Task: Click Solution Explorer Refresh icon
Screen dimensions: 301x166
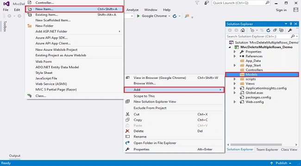Action: (x=269, y=30)
